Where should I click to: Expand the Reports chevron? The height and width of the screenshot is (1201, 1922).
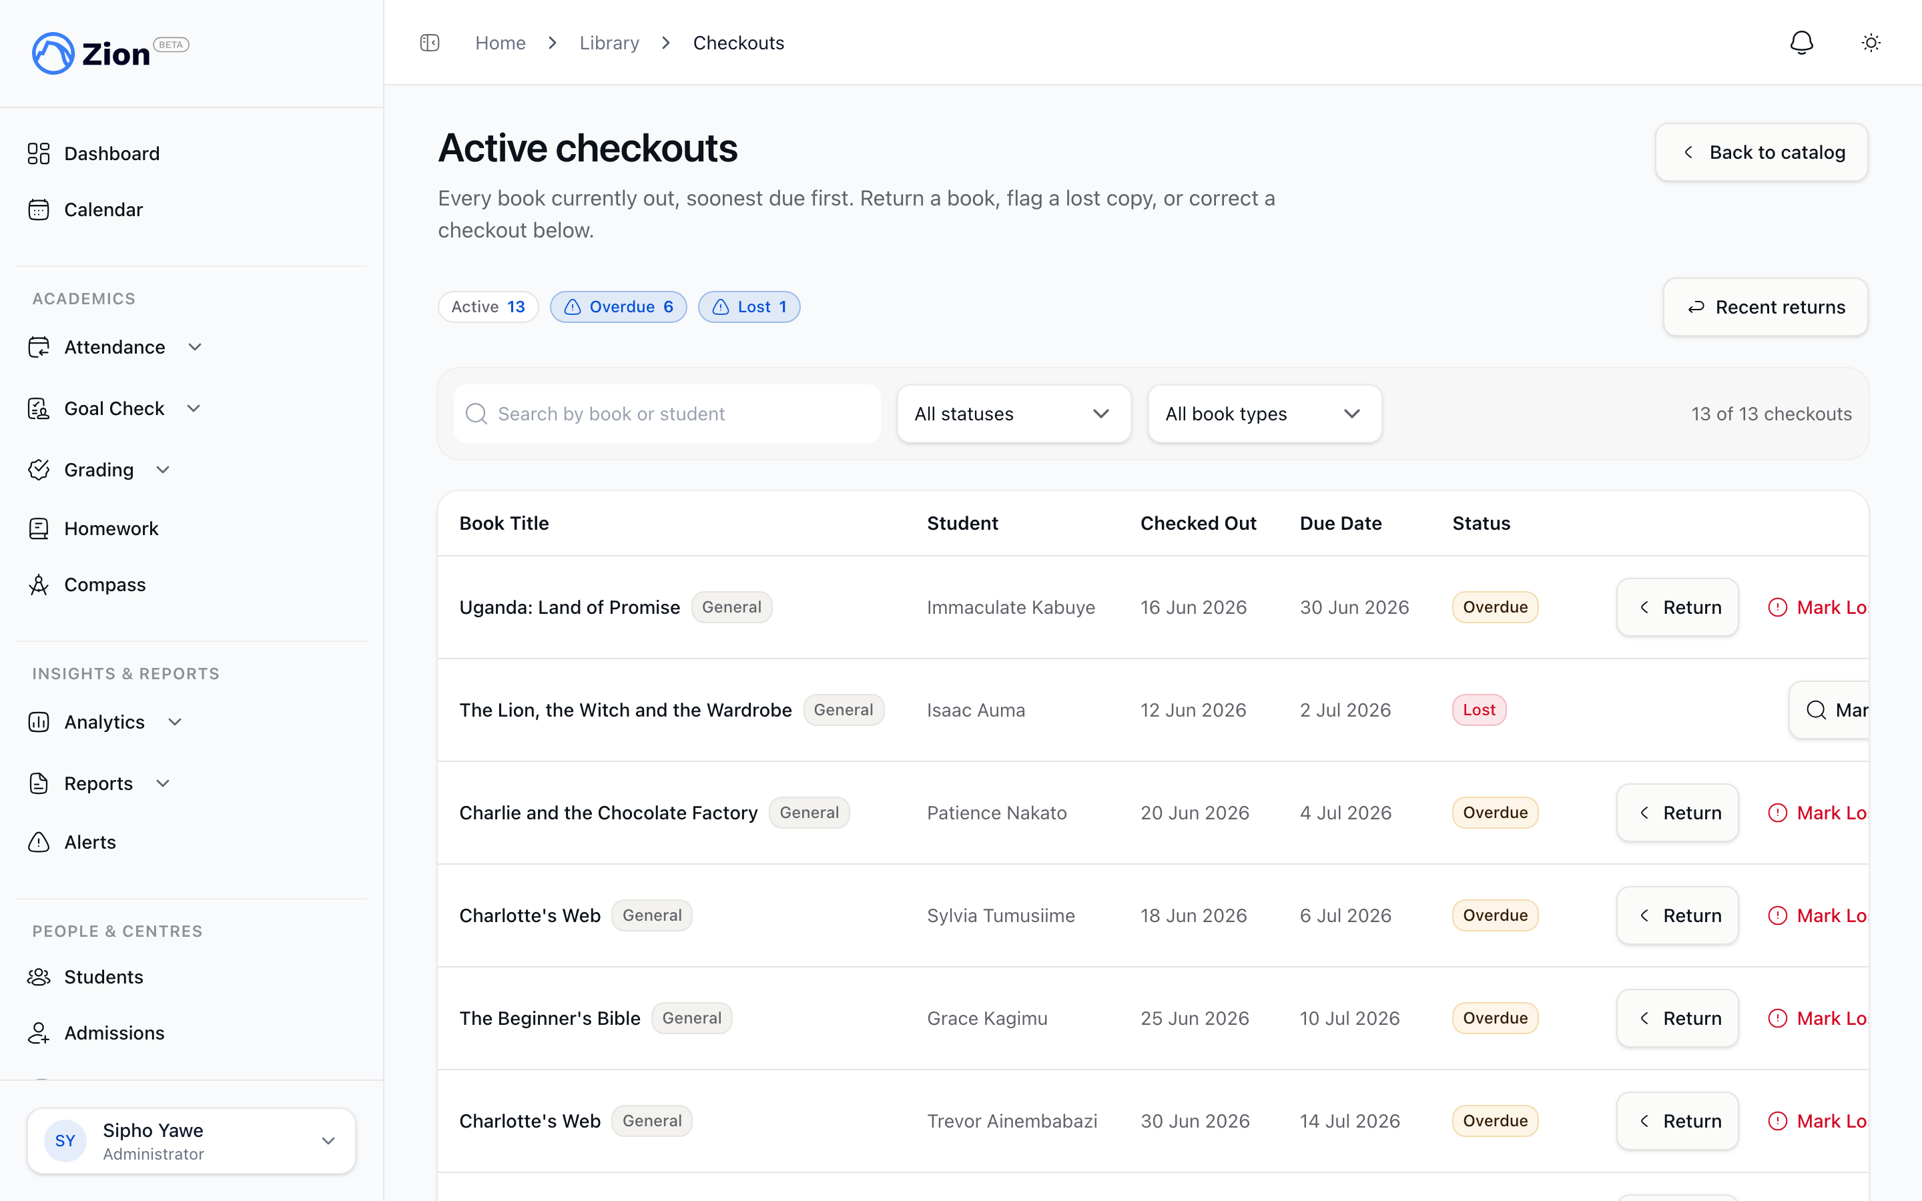pos(164,783)
